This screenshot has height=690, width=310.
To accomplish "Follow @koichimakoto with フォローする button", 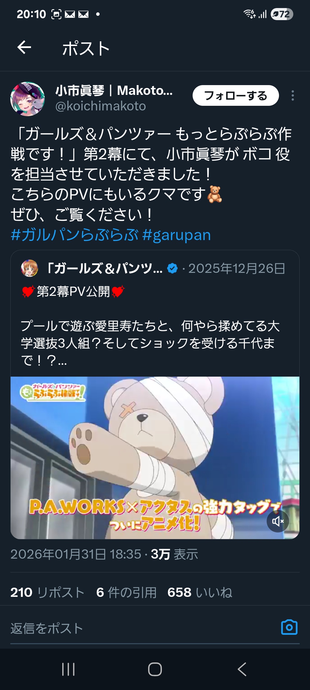I will [236, 95].
